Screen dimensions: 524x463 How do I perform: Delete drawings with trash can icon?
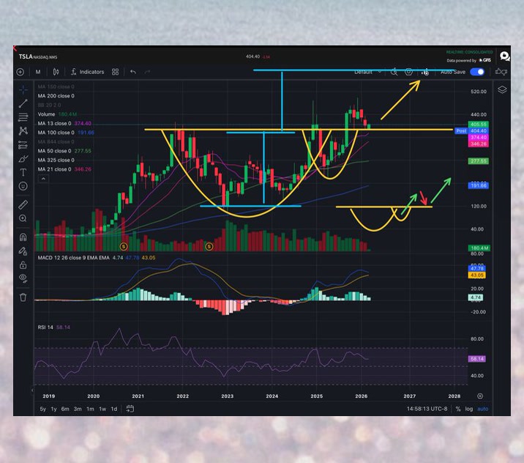(23, 297)
